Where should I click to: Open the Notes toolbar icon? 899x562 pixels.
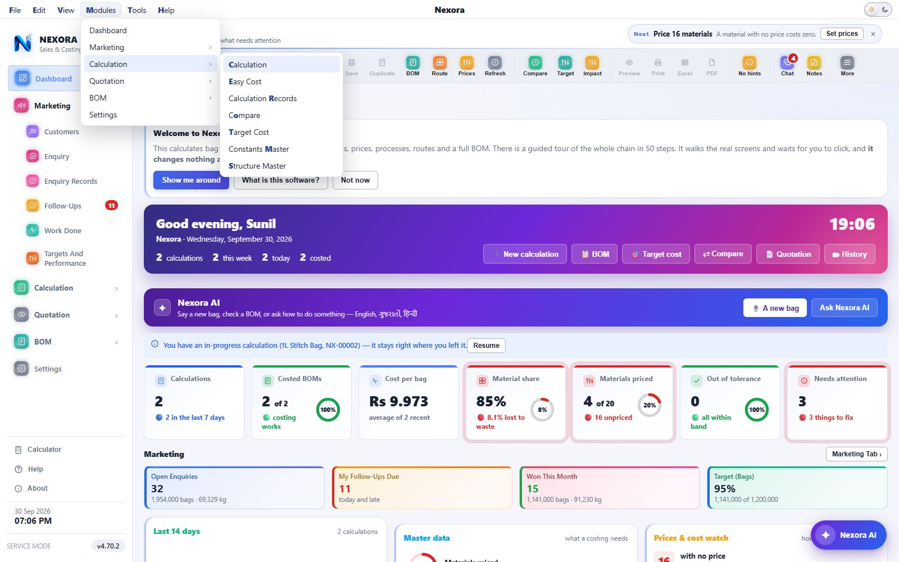tap(814, 66)
